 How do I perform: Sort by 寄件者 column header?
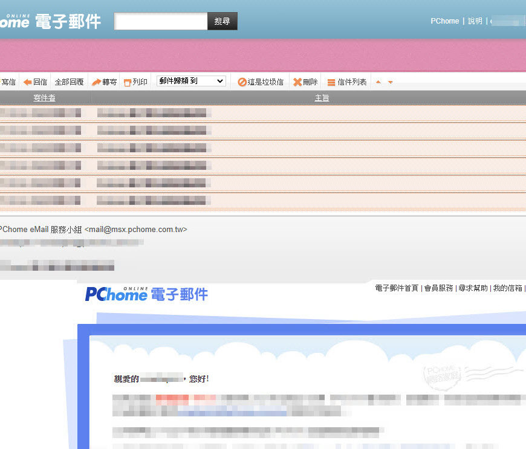click(x=44, y=98)
